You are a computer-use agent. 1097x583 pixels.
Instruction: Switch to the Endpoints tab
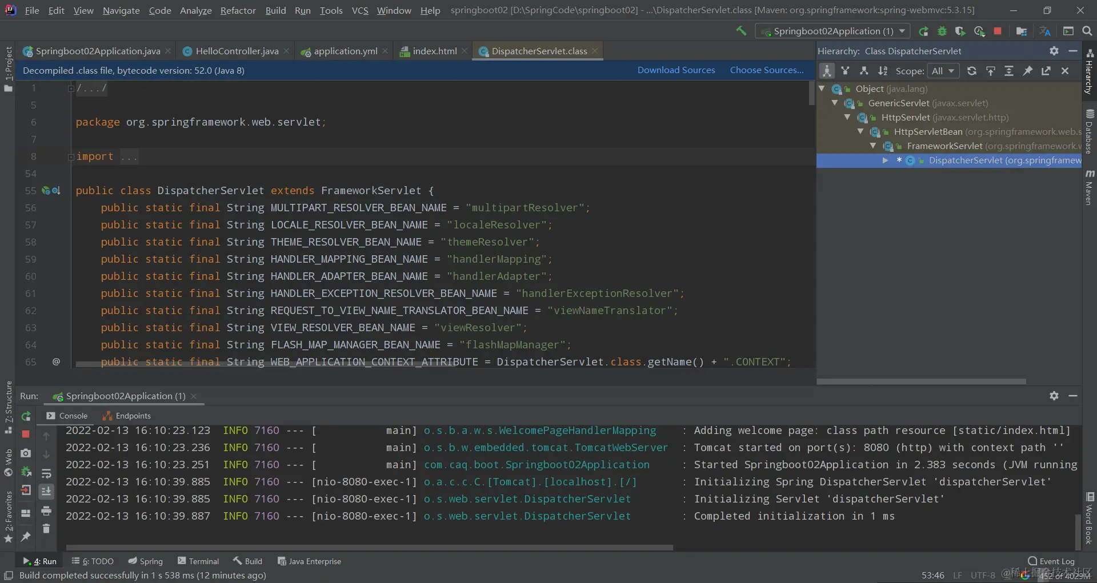tap(127, 416)
